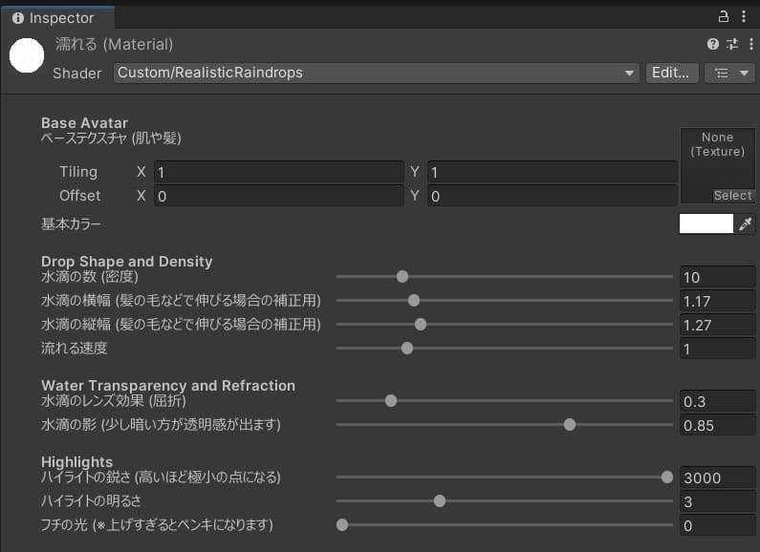Adjust ハイライトの明るさ slider handle
The width and height of the screenshot is (760, 552).
(440, 501)
